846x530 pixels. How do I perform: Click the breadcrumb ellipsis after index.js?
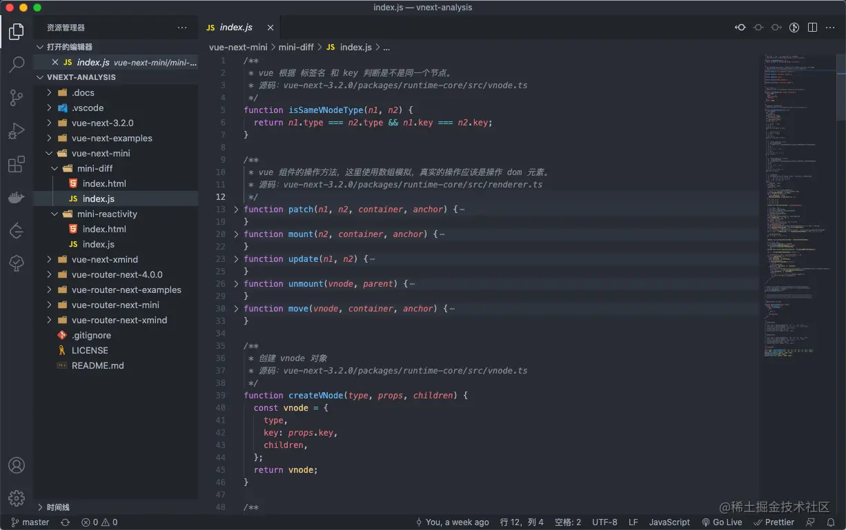[x=386, y=48]
